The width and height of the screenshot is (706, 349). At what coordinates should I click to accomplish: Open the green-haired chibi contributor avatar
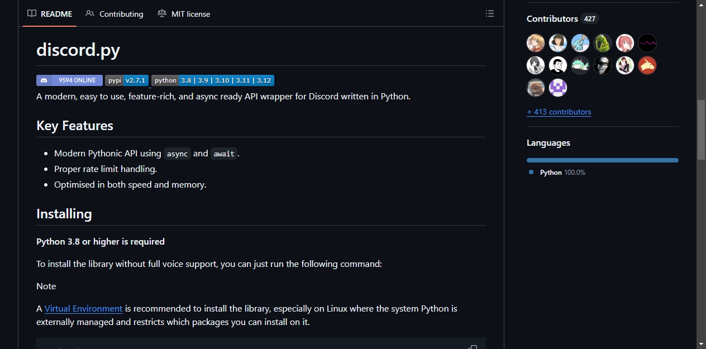580,65
